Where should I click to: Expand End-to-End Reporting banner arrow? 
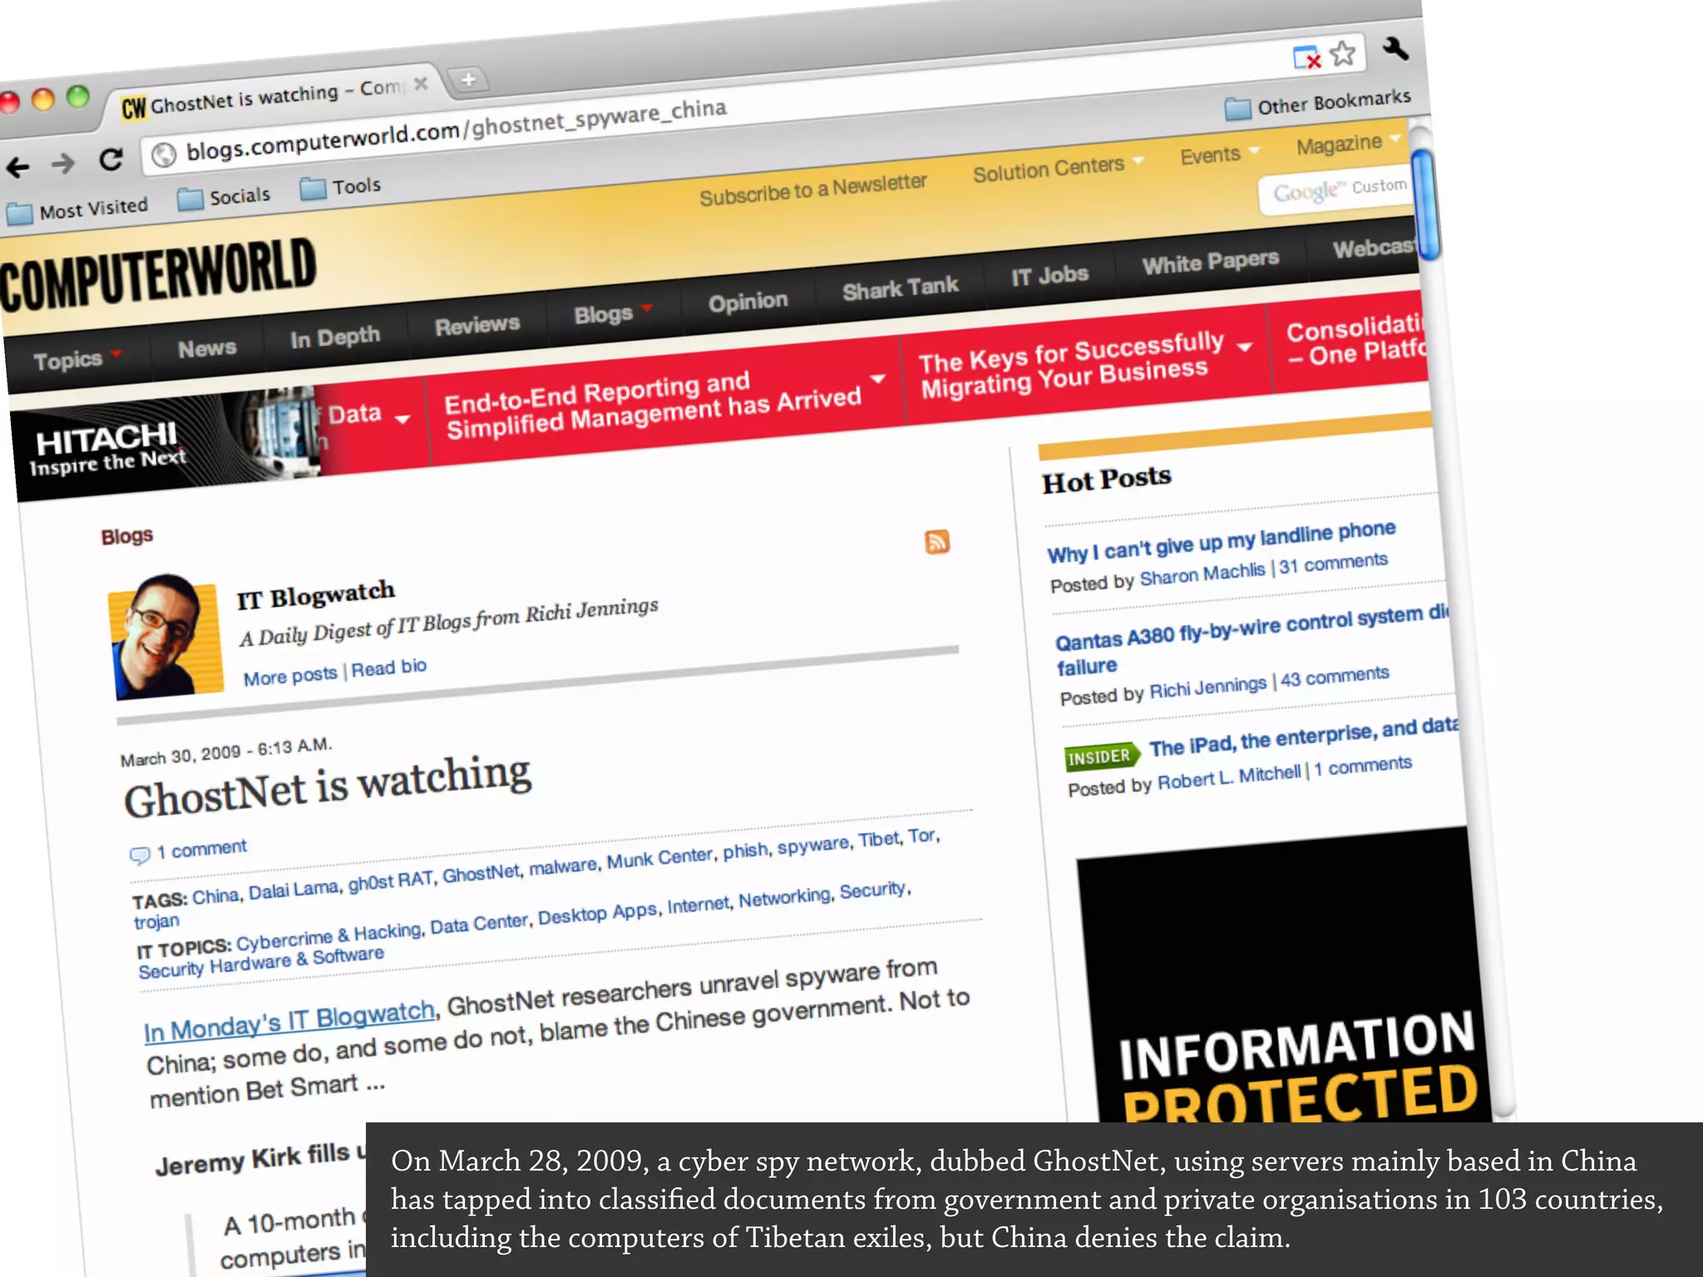[x=877, y=379]
